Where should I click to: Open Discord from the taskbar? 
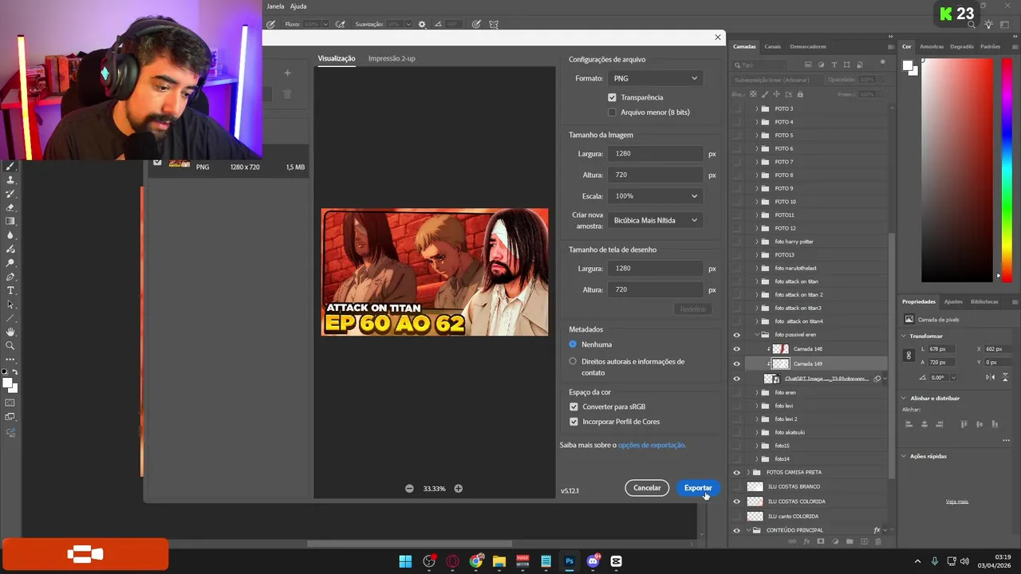point(593,561)
